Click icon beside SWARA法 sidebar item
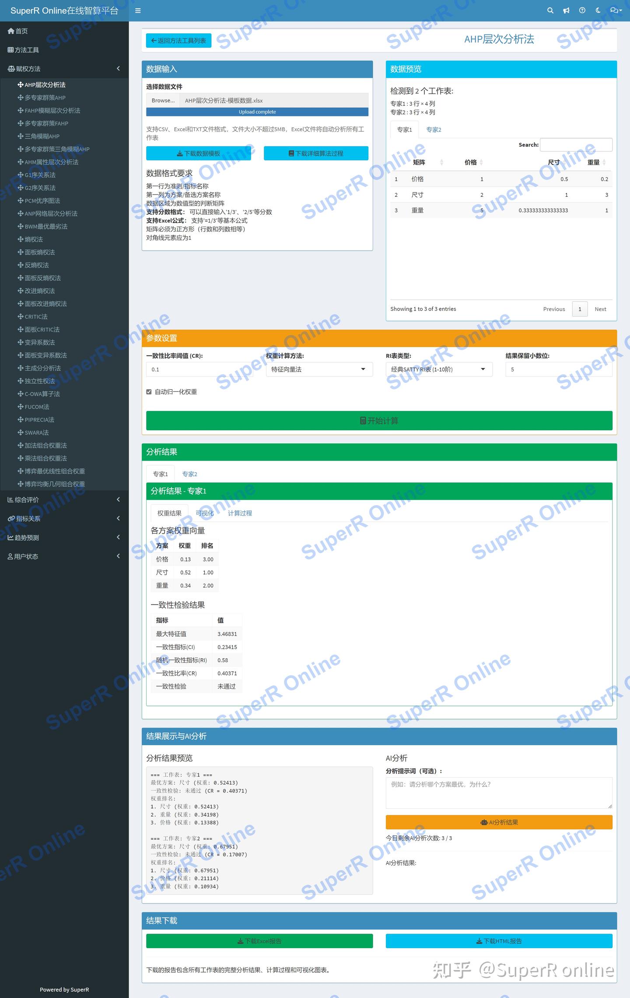Image resolution: width=630 pixels, height=998 pixels. click(20, 433)
